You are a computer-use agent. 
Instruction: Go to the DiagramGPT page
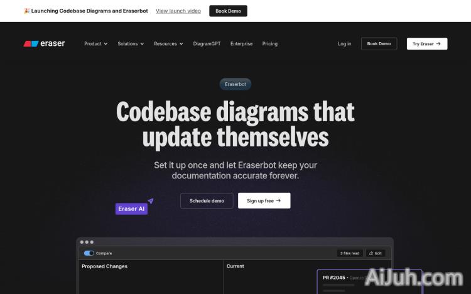coord(207,44)
